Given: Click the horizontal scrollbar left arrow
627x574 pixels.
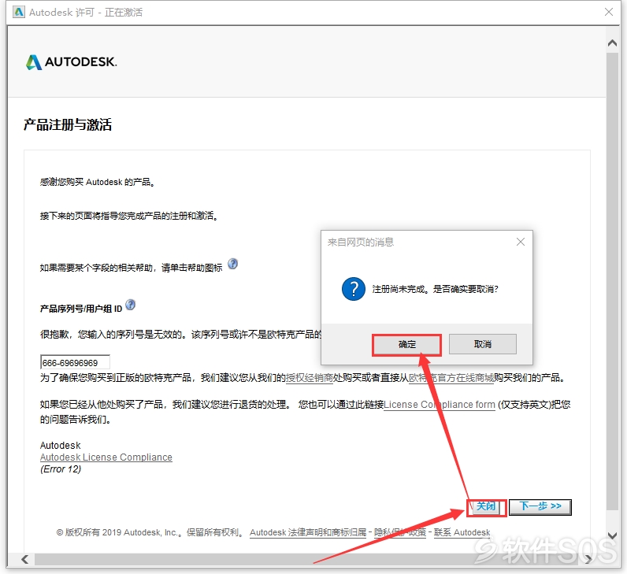Looking at the screenshot, I should [24, 559].
